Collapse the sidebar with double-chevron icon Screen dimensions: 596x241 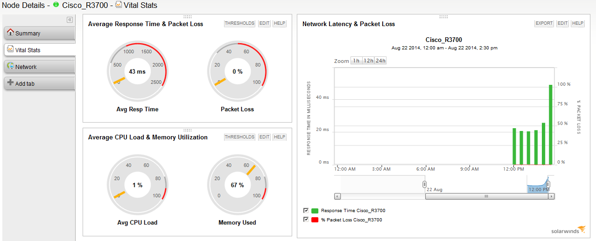point(70,20)
